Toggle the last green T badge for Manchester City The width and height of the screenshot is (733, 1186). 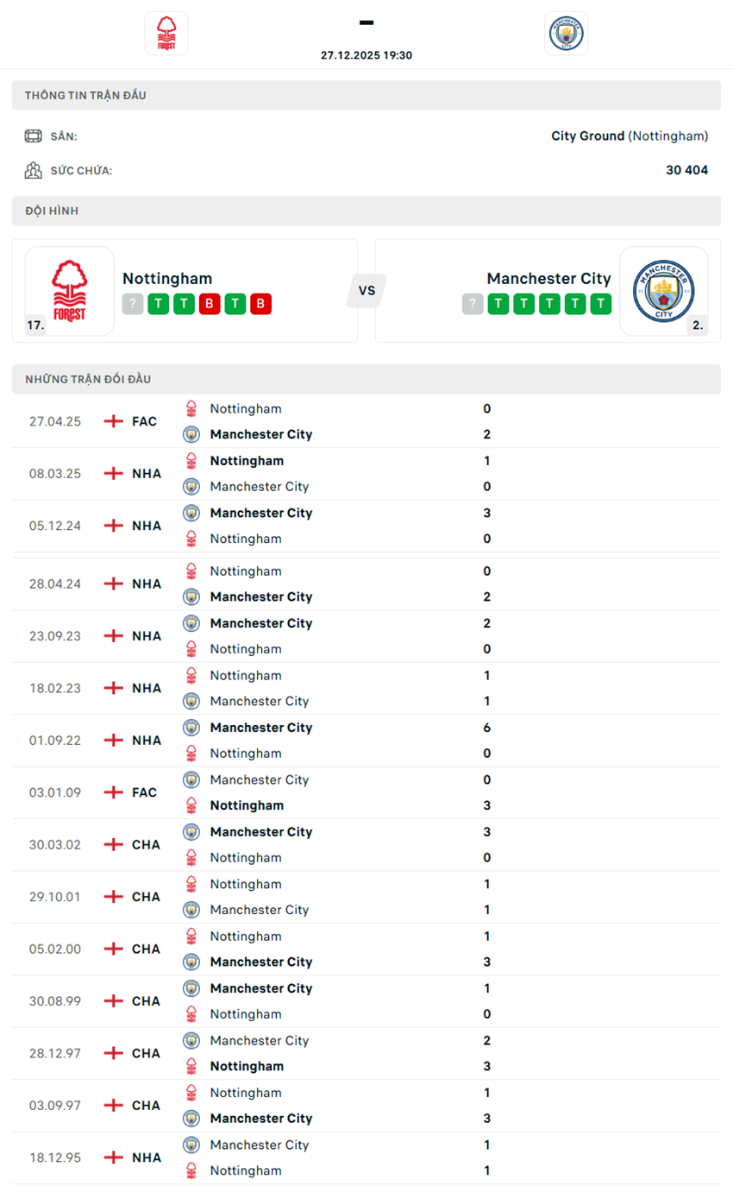point(602,304)
